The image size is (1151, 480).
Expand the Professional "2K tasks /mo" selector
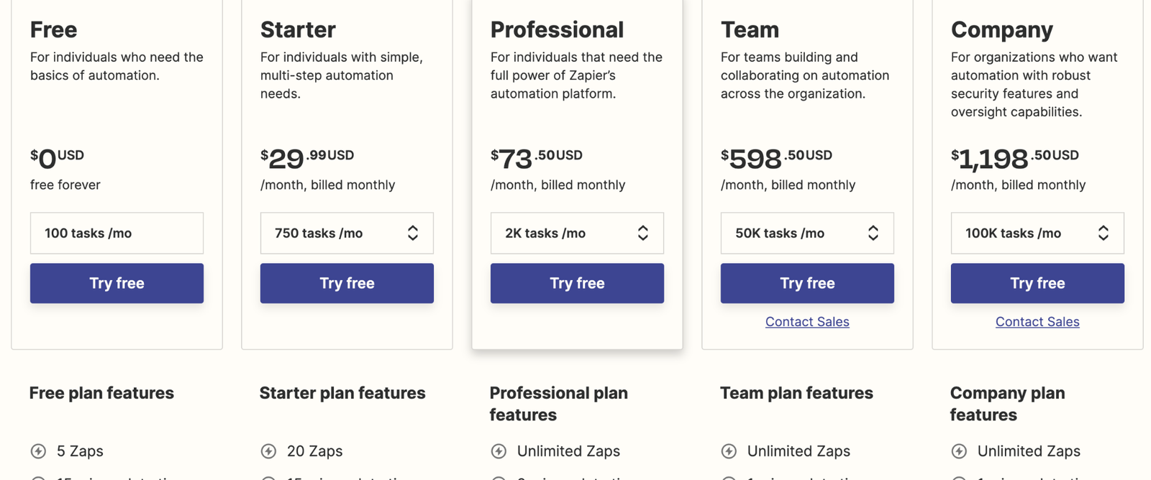pos(577,233)
